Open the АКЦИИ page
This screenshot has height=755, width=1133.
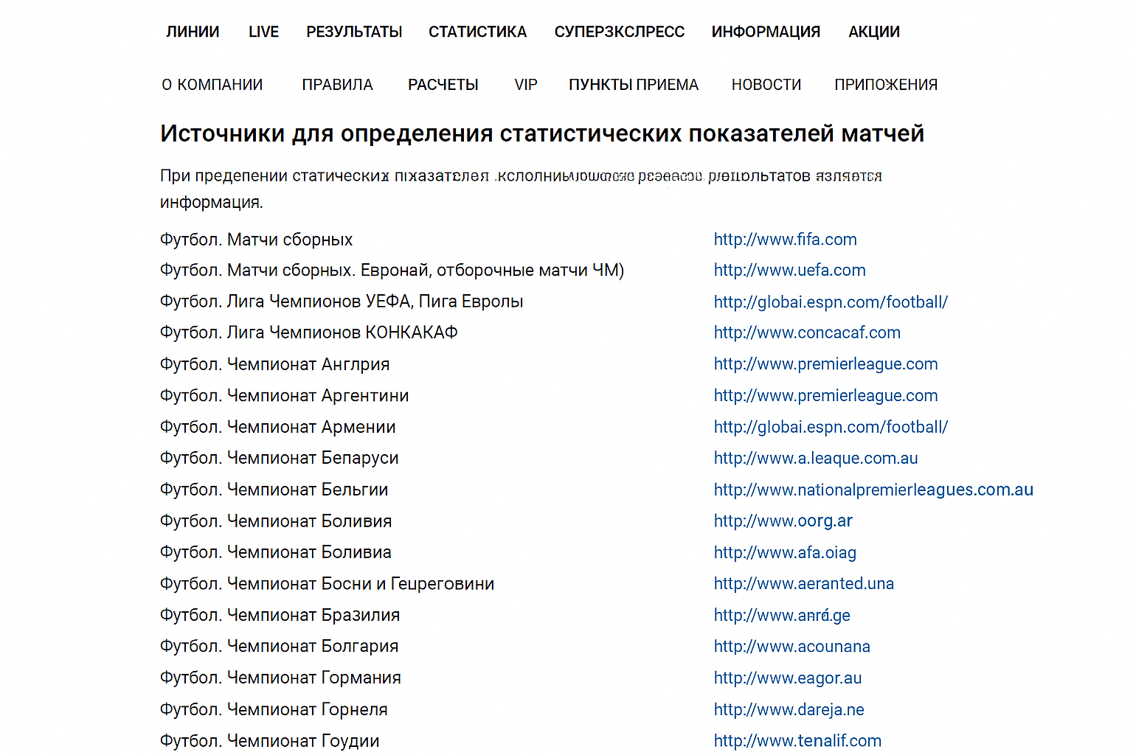click(x=874, y=32)
